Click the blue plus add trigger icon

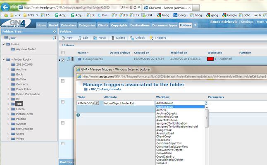point(78,115)
